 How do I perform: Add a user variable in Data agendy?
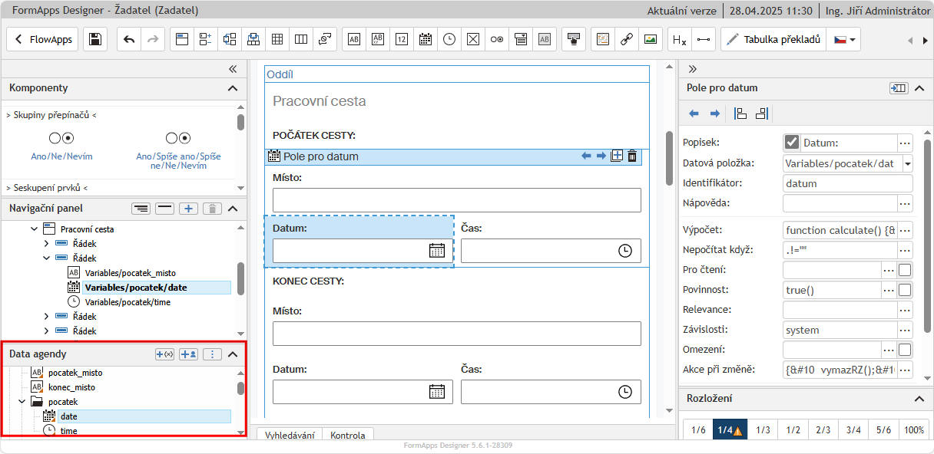click(x=189, y=354)
